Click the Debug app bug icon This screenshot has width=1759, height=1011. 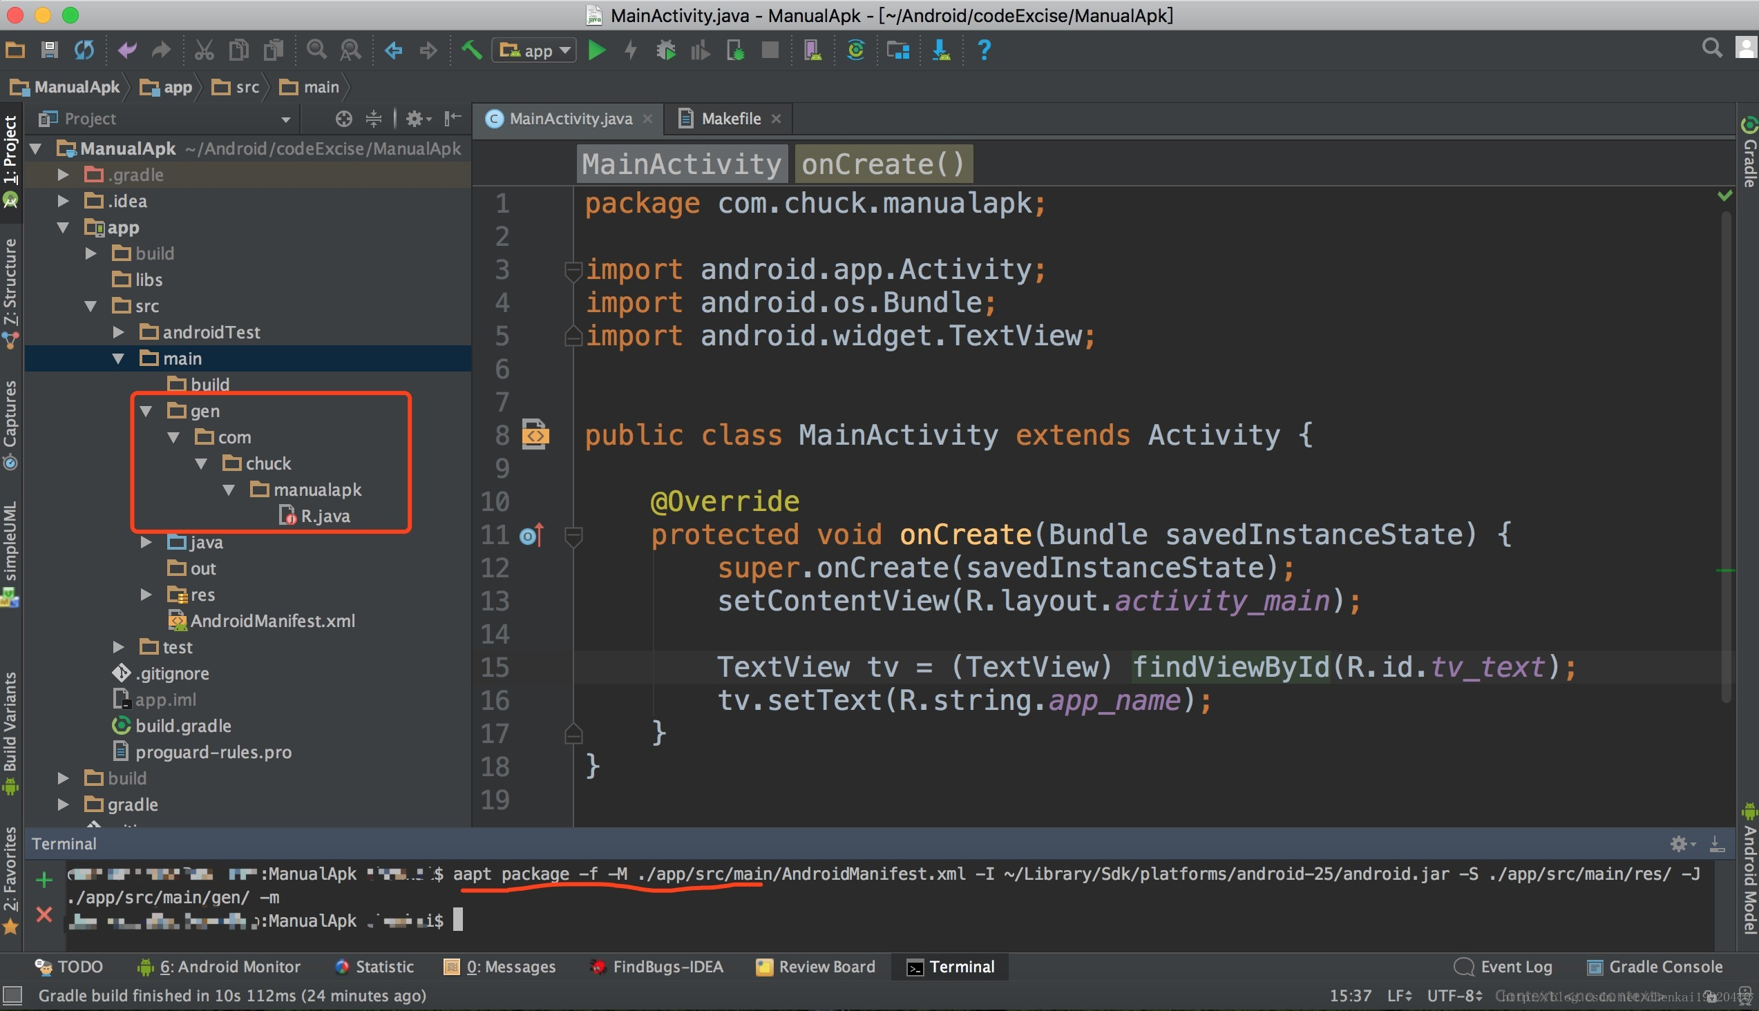(x=665, y=50)
